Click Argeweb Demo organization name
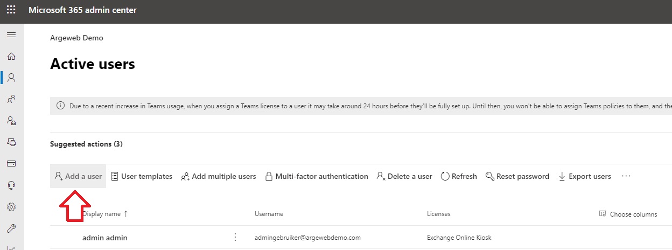 (x=76, y=38)
